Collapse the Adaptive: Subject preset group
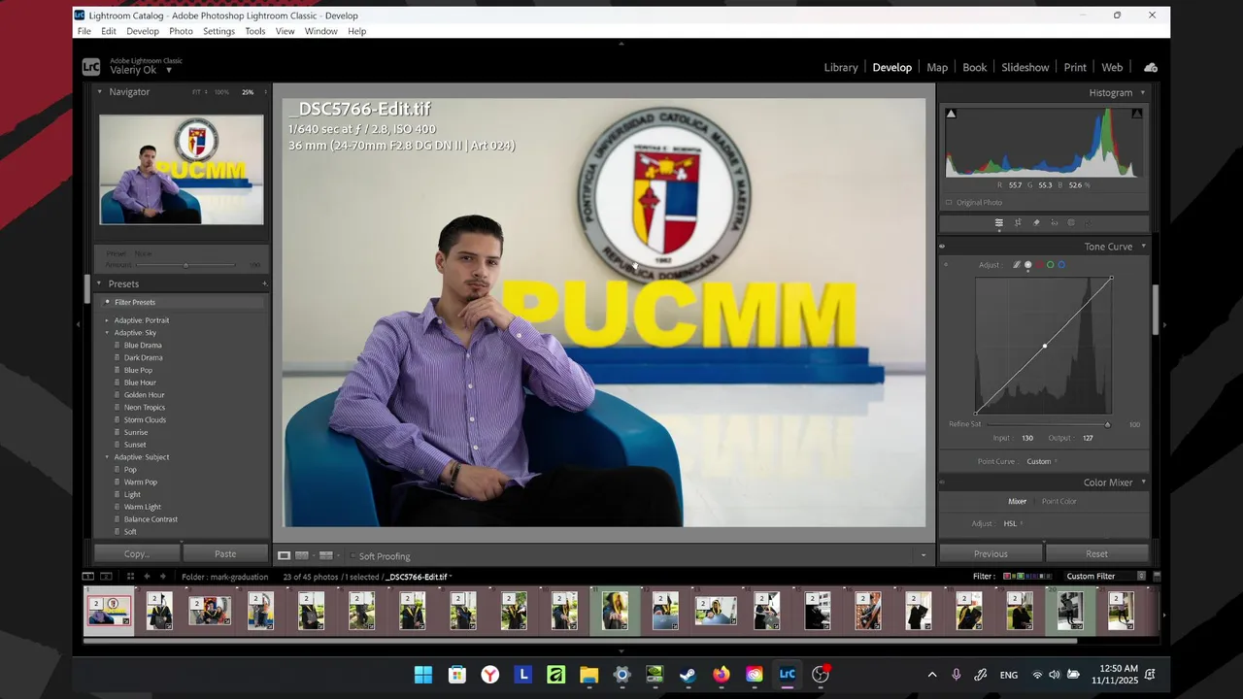1243x699 pixels. point(108,457)
